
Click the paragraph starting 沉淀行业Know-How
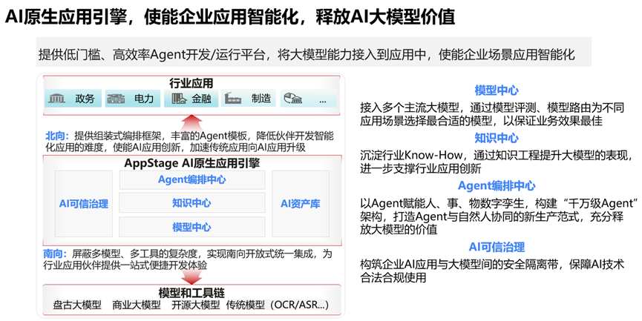point(497,162)
